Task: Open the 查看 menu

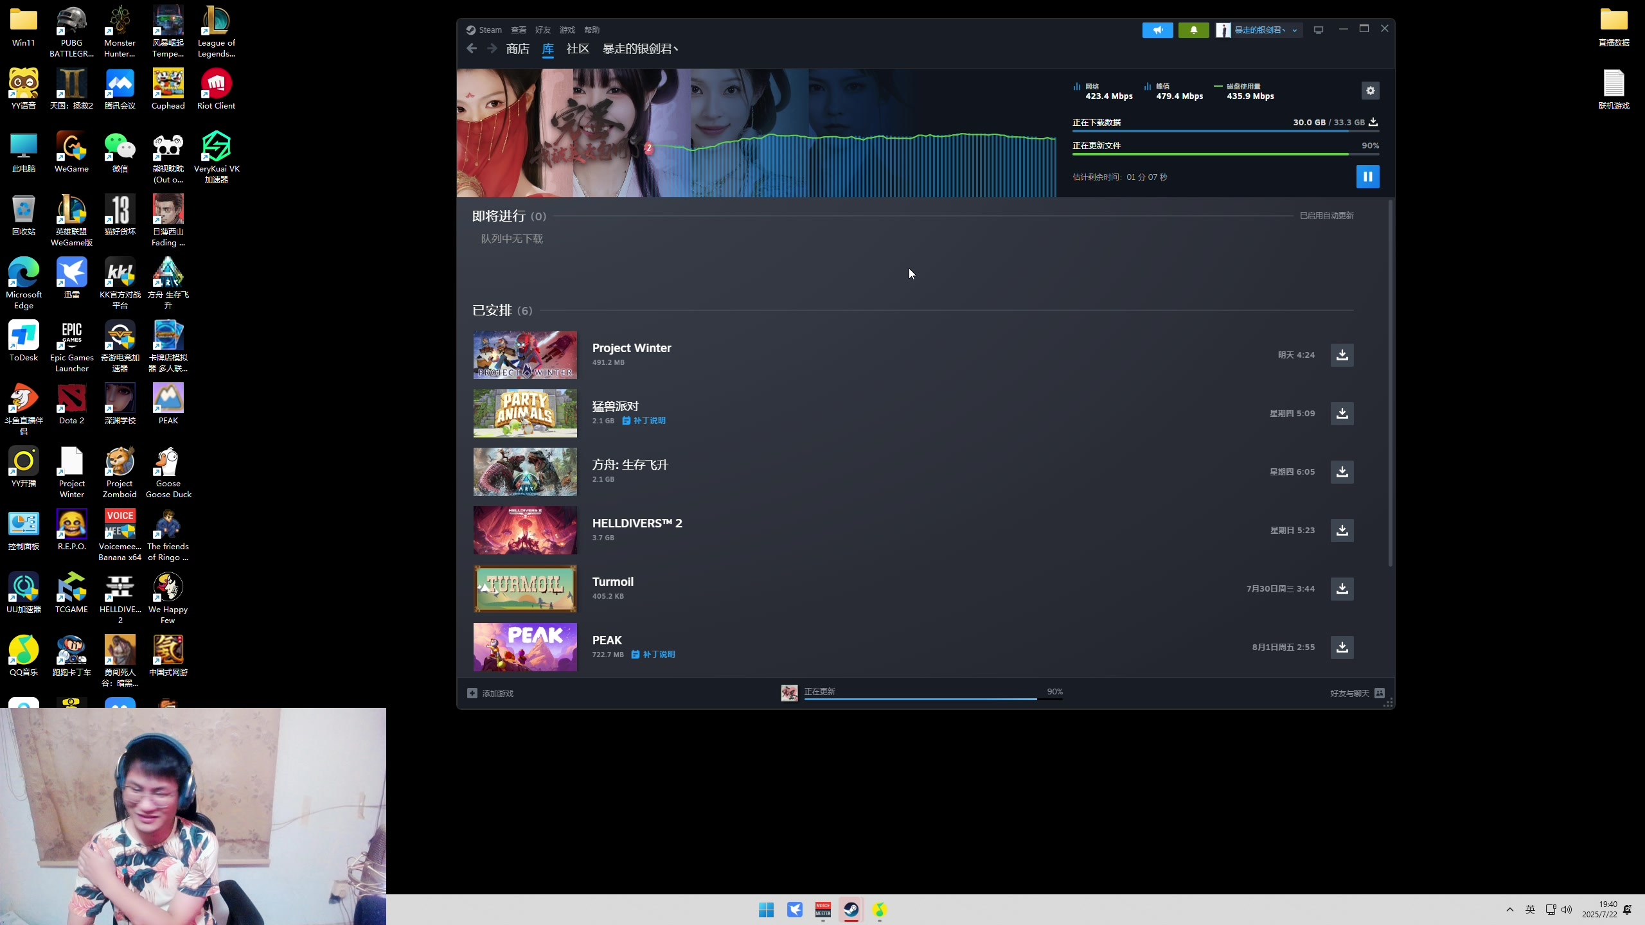Action: [519, 30]
